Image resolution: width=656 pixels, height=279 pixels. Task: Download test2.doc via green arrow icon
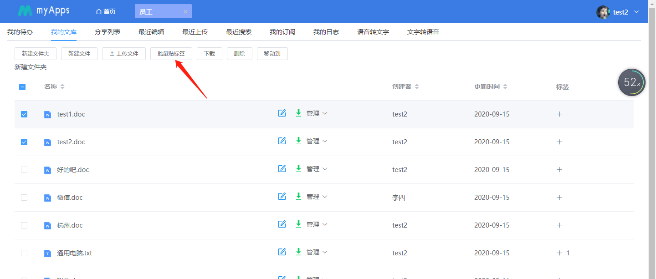coord(299,141)
